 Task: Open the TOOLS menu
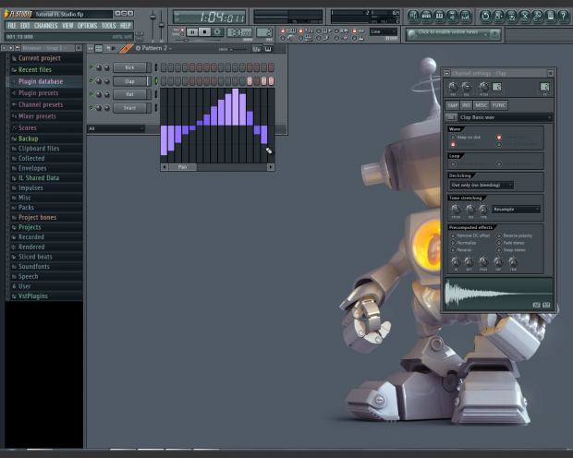(108, 26)
